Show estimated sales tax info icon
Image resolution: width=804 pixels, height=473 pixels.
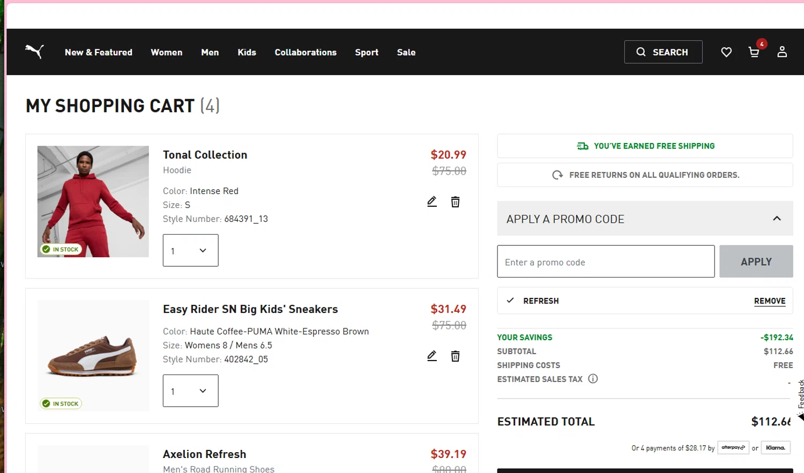pyautogui.click(x=593, y=379)
